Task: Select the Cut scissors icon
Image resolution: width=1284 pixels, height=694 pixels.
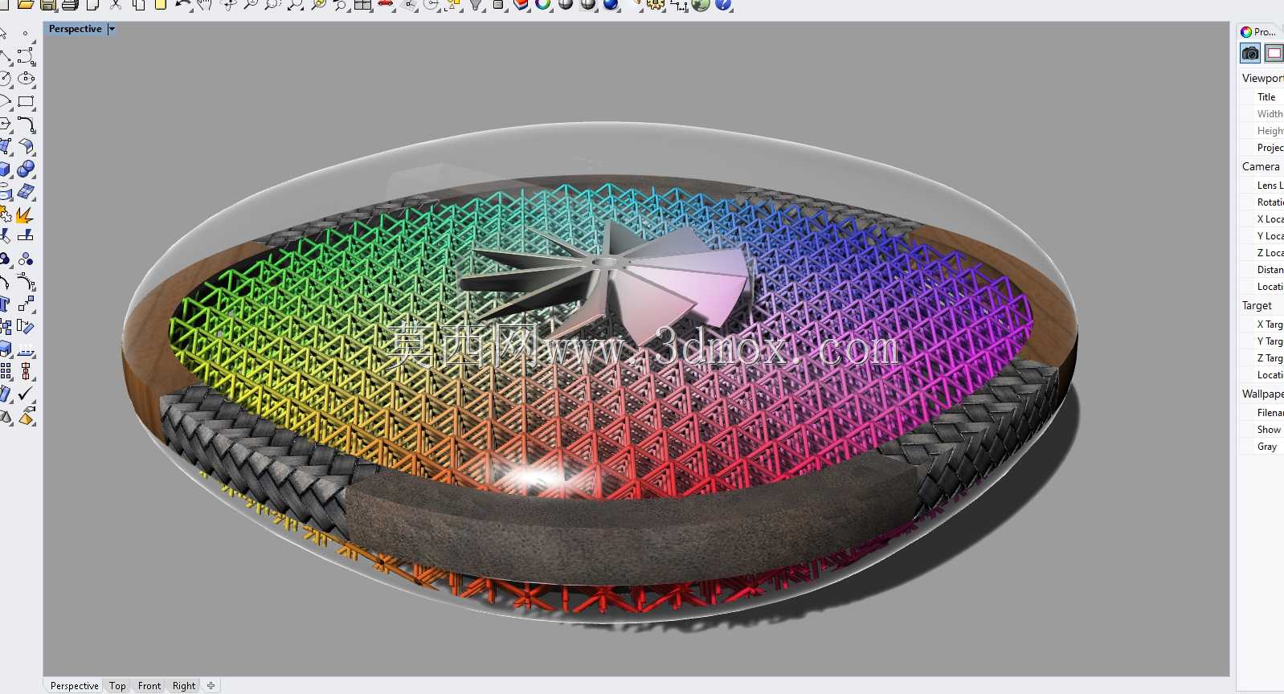Action: click(116, 4)
